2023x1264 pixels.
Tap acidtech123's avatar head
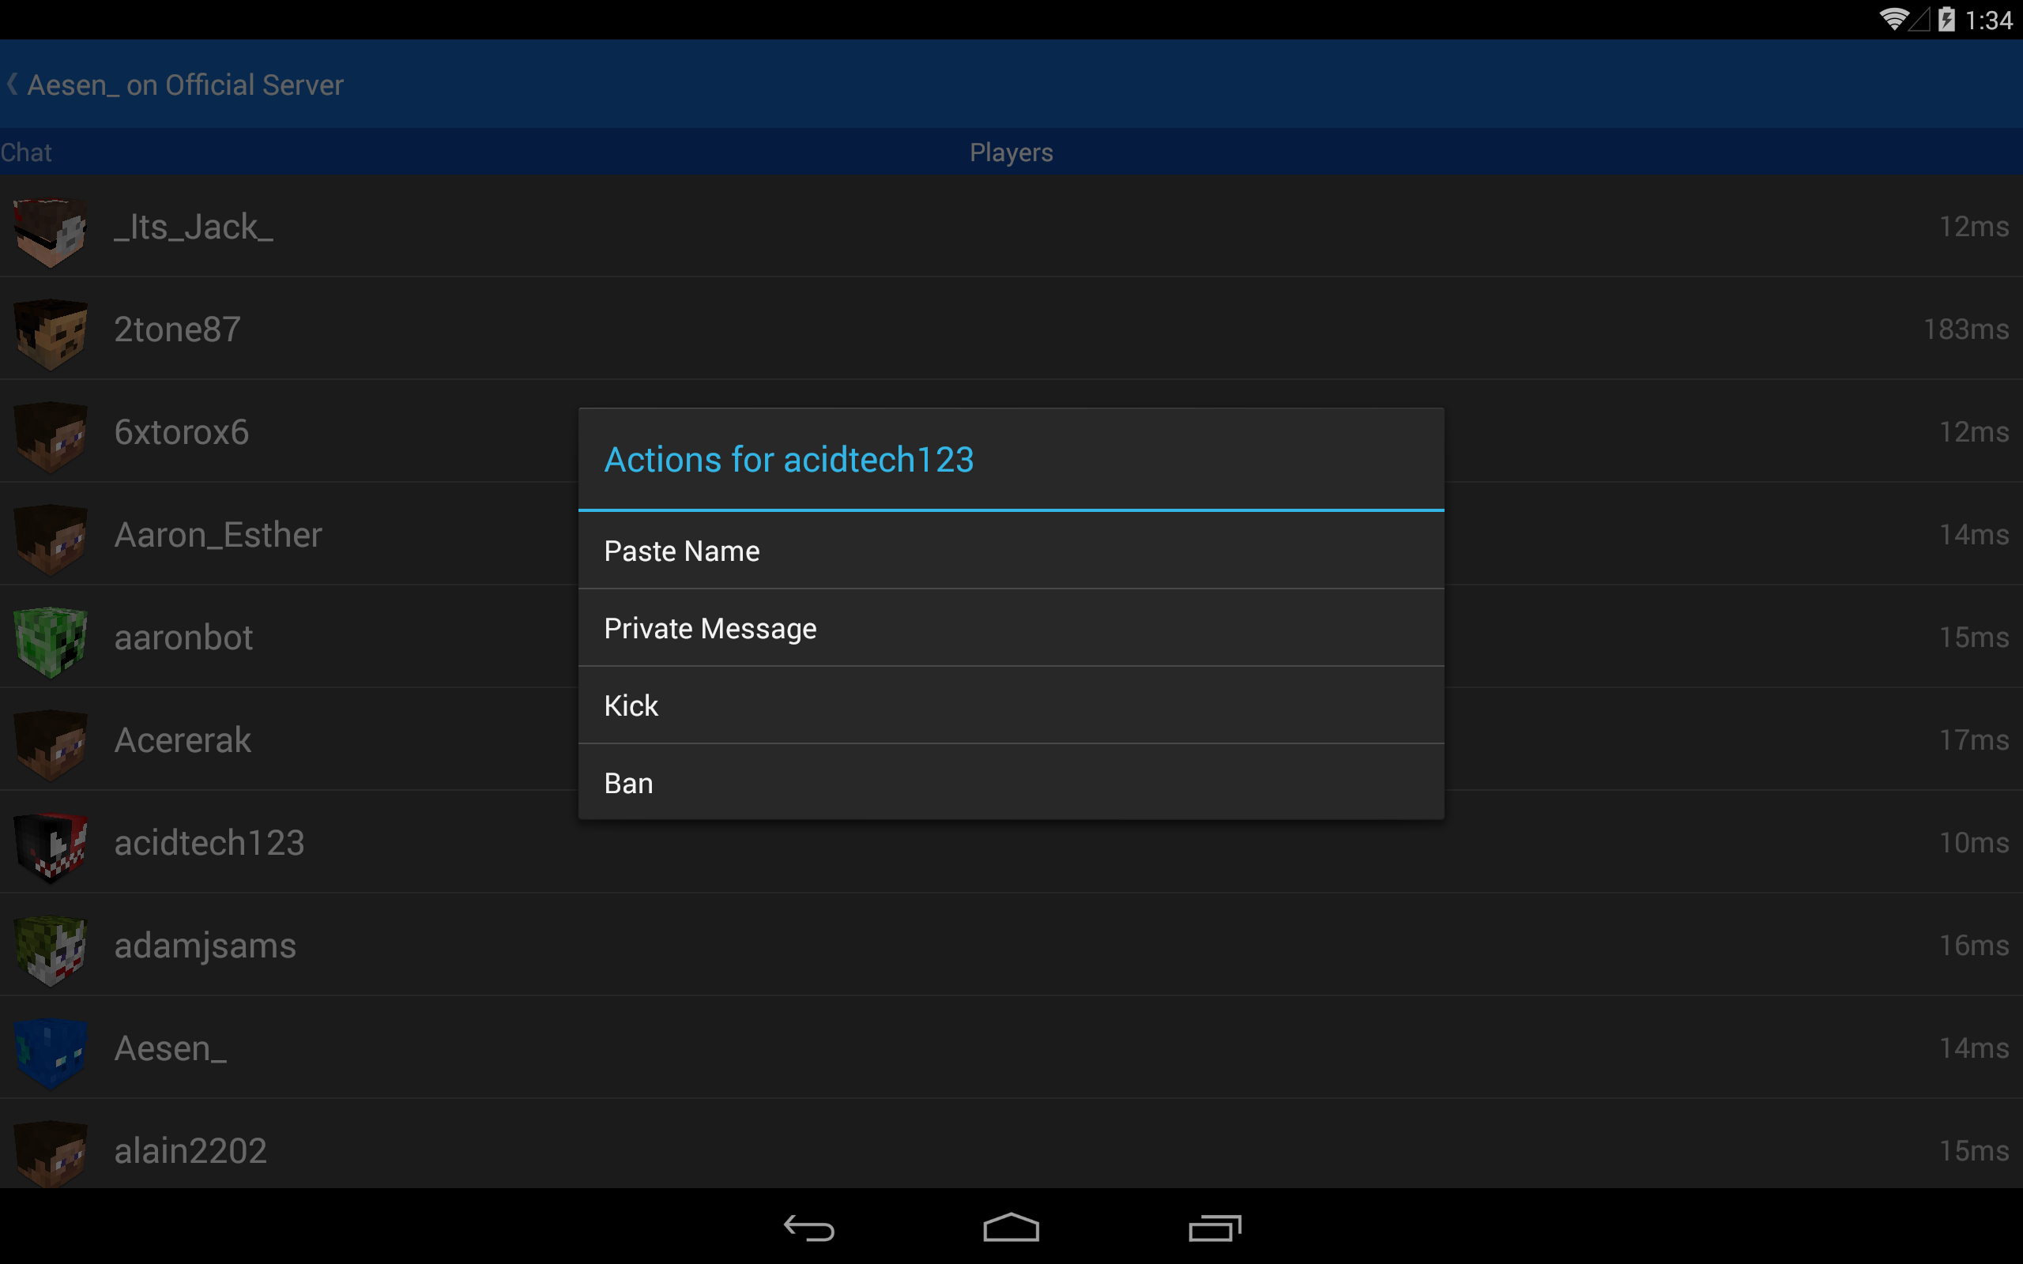click(50, 848)
